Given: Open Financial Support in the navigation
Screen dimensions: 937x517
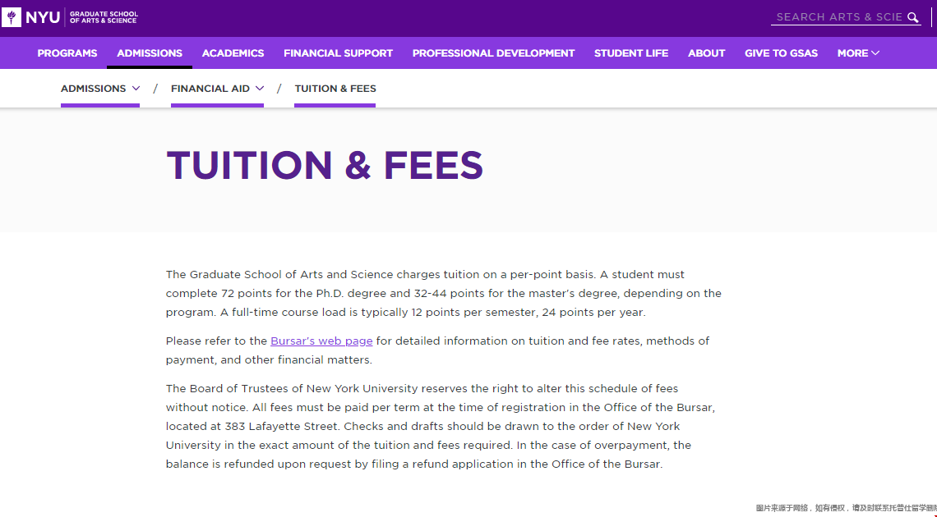Looking at the screenshot, I should (339, 53).
